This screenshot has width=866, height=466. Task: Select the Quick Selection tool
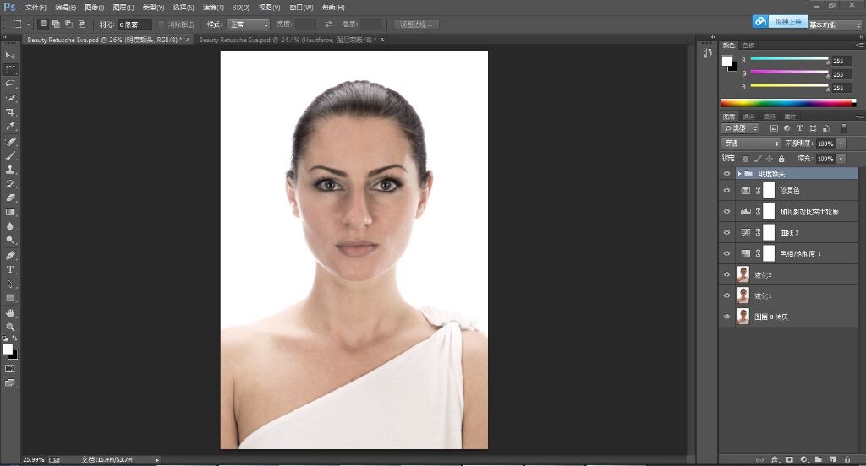click(10, 98)
